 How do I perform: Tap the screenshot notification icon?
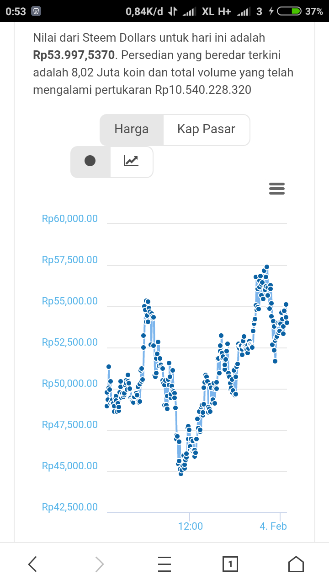click(x=37, y=11)
